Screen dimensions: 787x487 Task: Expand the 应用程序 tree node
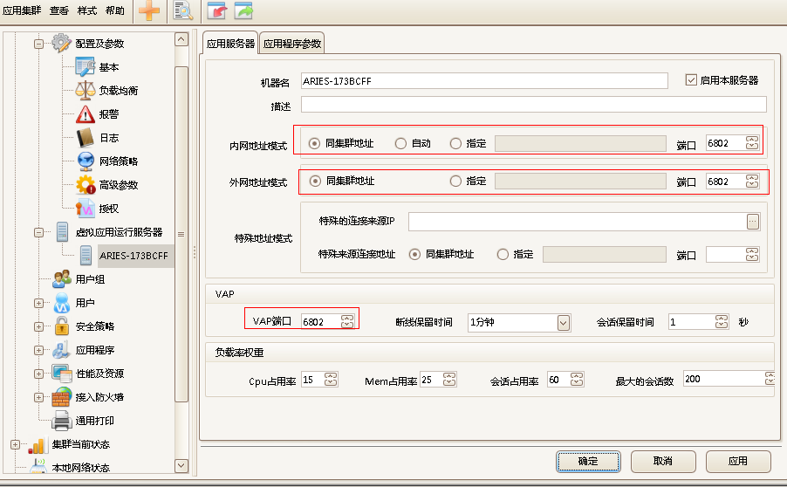tap(38, 351)
